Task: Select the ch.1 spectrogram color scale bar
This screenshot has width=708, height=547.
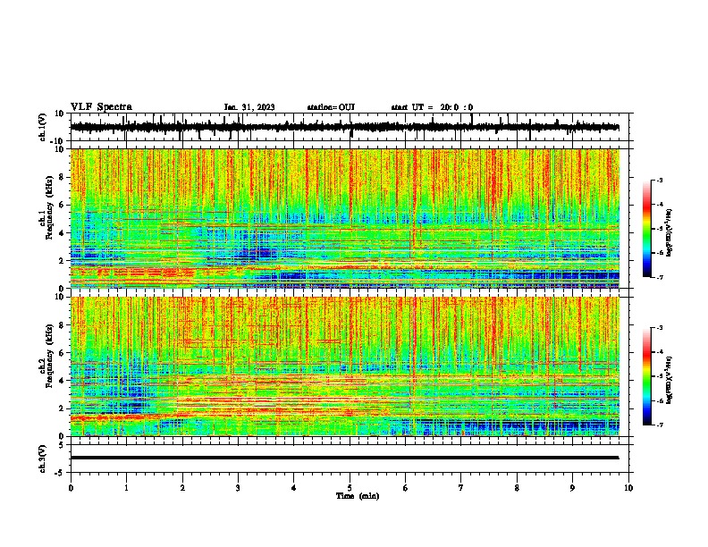Action: [646, 229]
